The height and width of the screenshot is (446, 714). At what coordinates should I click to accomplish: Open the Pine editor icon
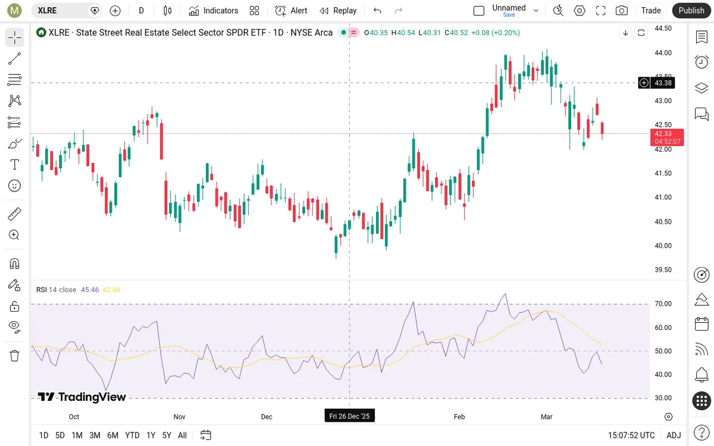pyautogui.click(x=702, y=299)
